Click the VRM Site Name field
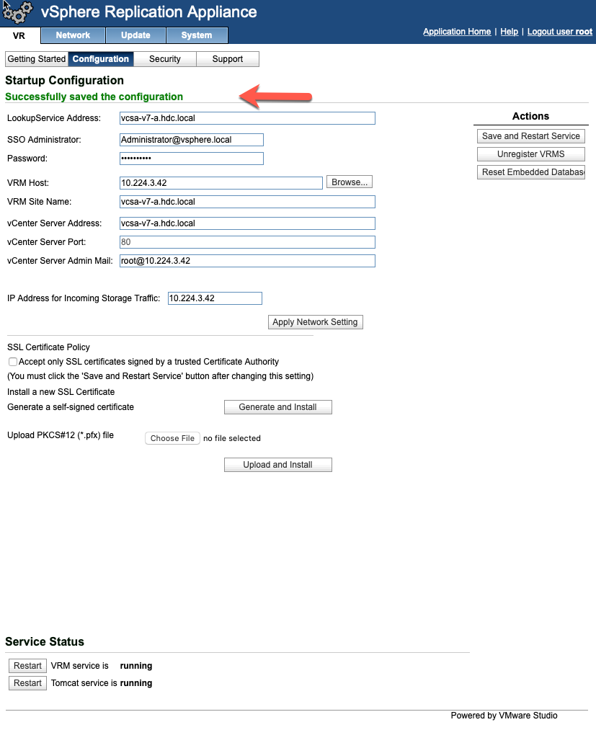This screenshot has height=730, width=596. click(247, 202)
